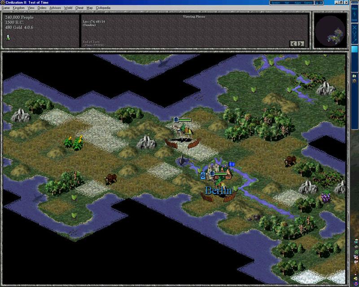Click the next arrow in the status panel

coord(301,43)
